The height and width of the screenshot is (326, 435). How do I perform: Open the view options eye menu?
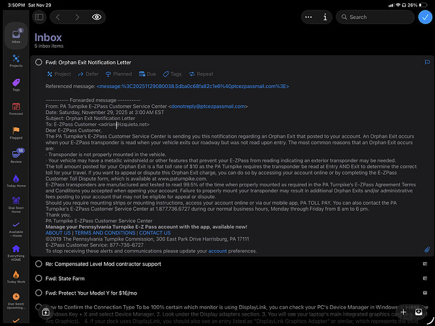point(97,17)
